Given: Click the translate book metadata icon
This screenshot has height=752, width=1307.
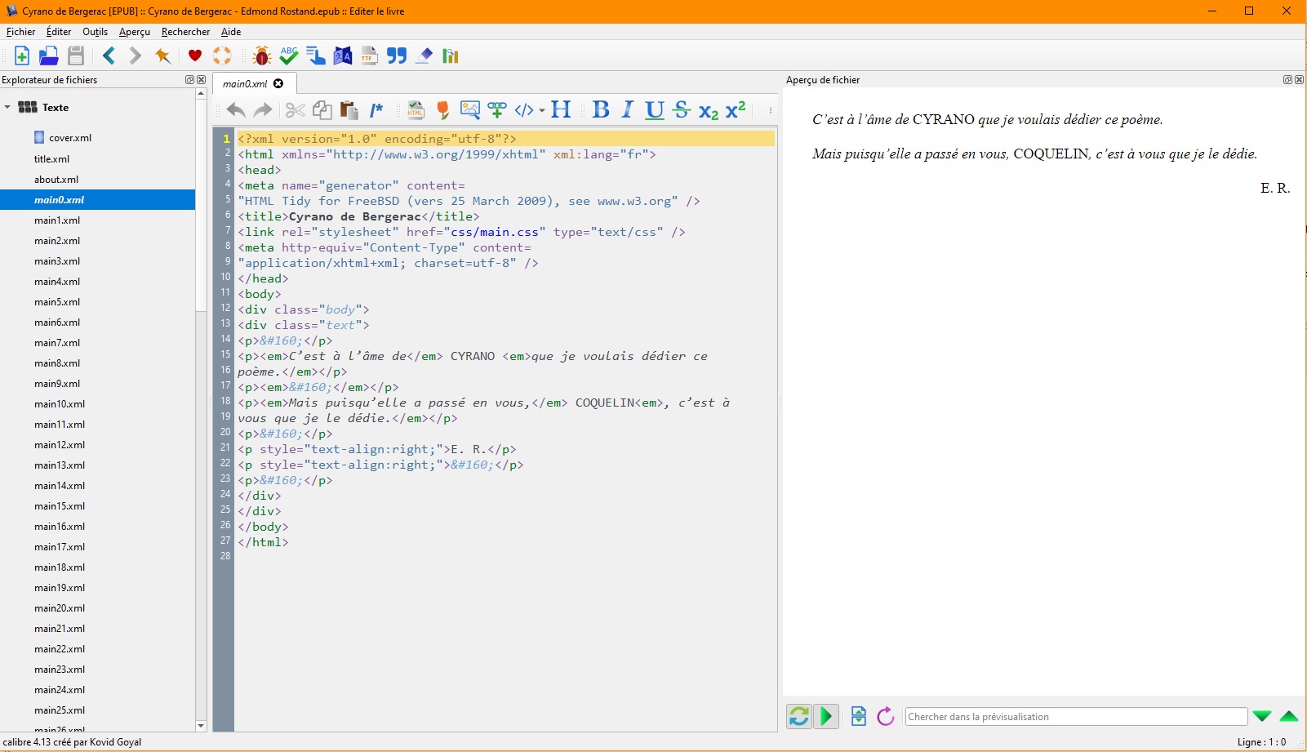Looking at the screenshot, I should click(343, 56).
